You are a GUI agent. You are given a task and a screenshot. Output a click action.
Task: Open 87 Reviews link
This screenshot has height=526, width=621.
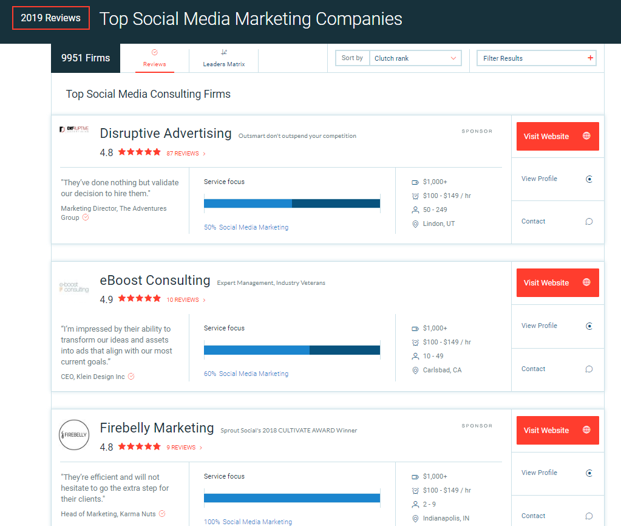186,154
